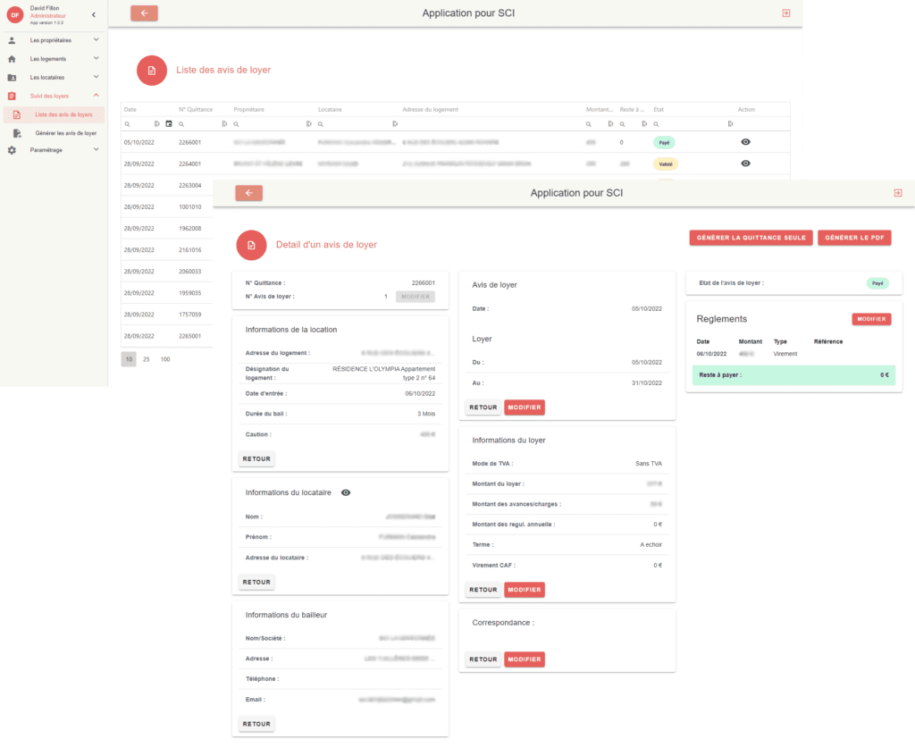Click the Paramétrage gear icon in the sidebar
Screen dimensions: 915x756
tap(12, 150)
